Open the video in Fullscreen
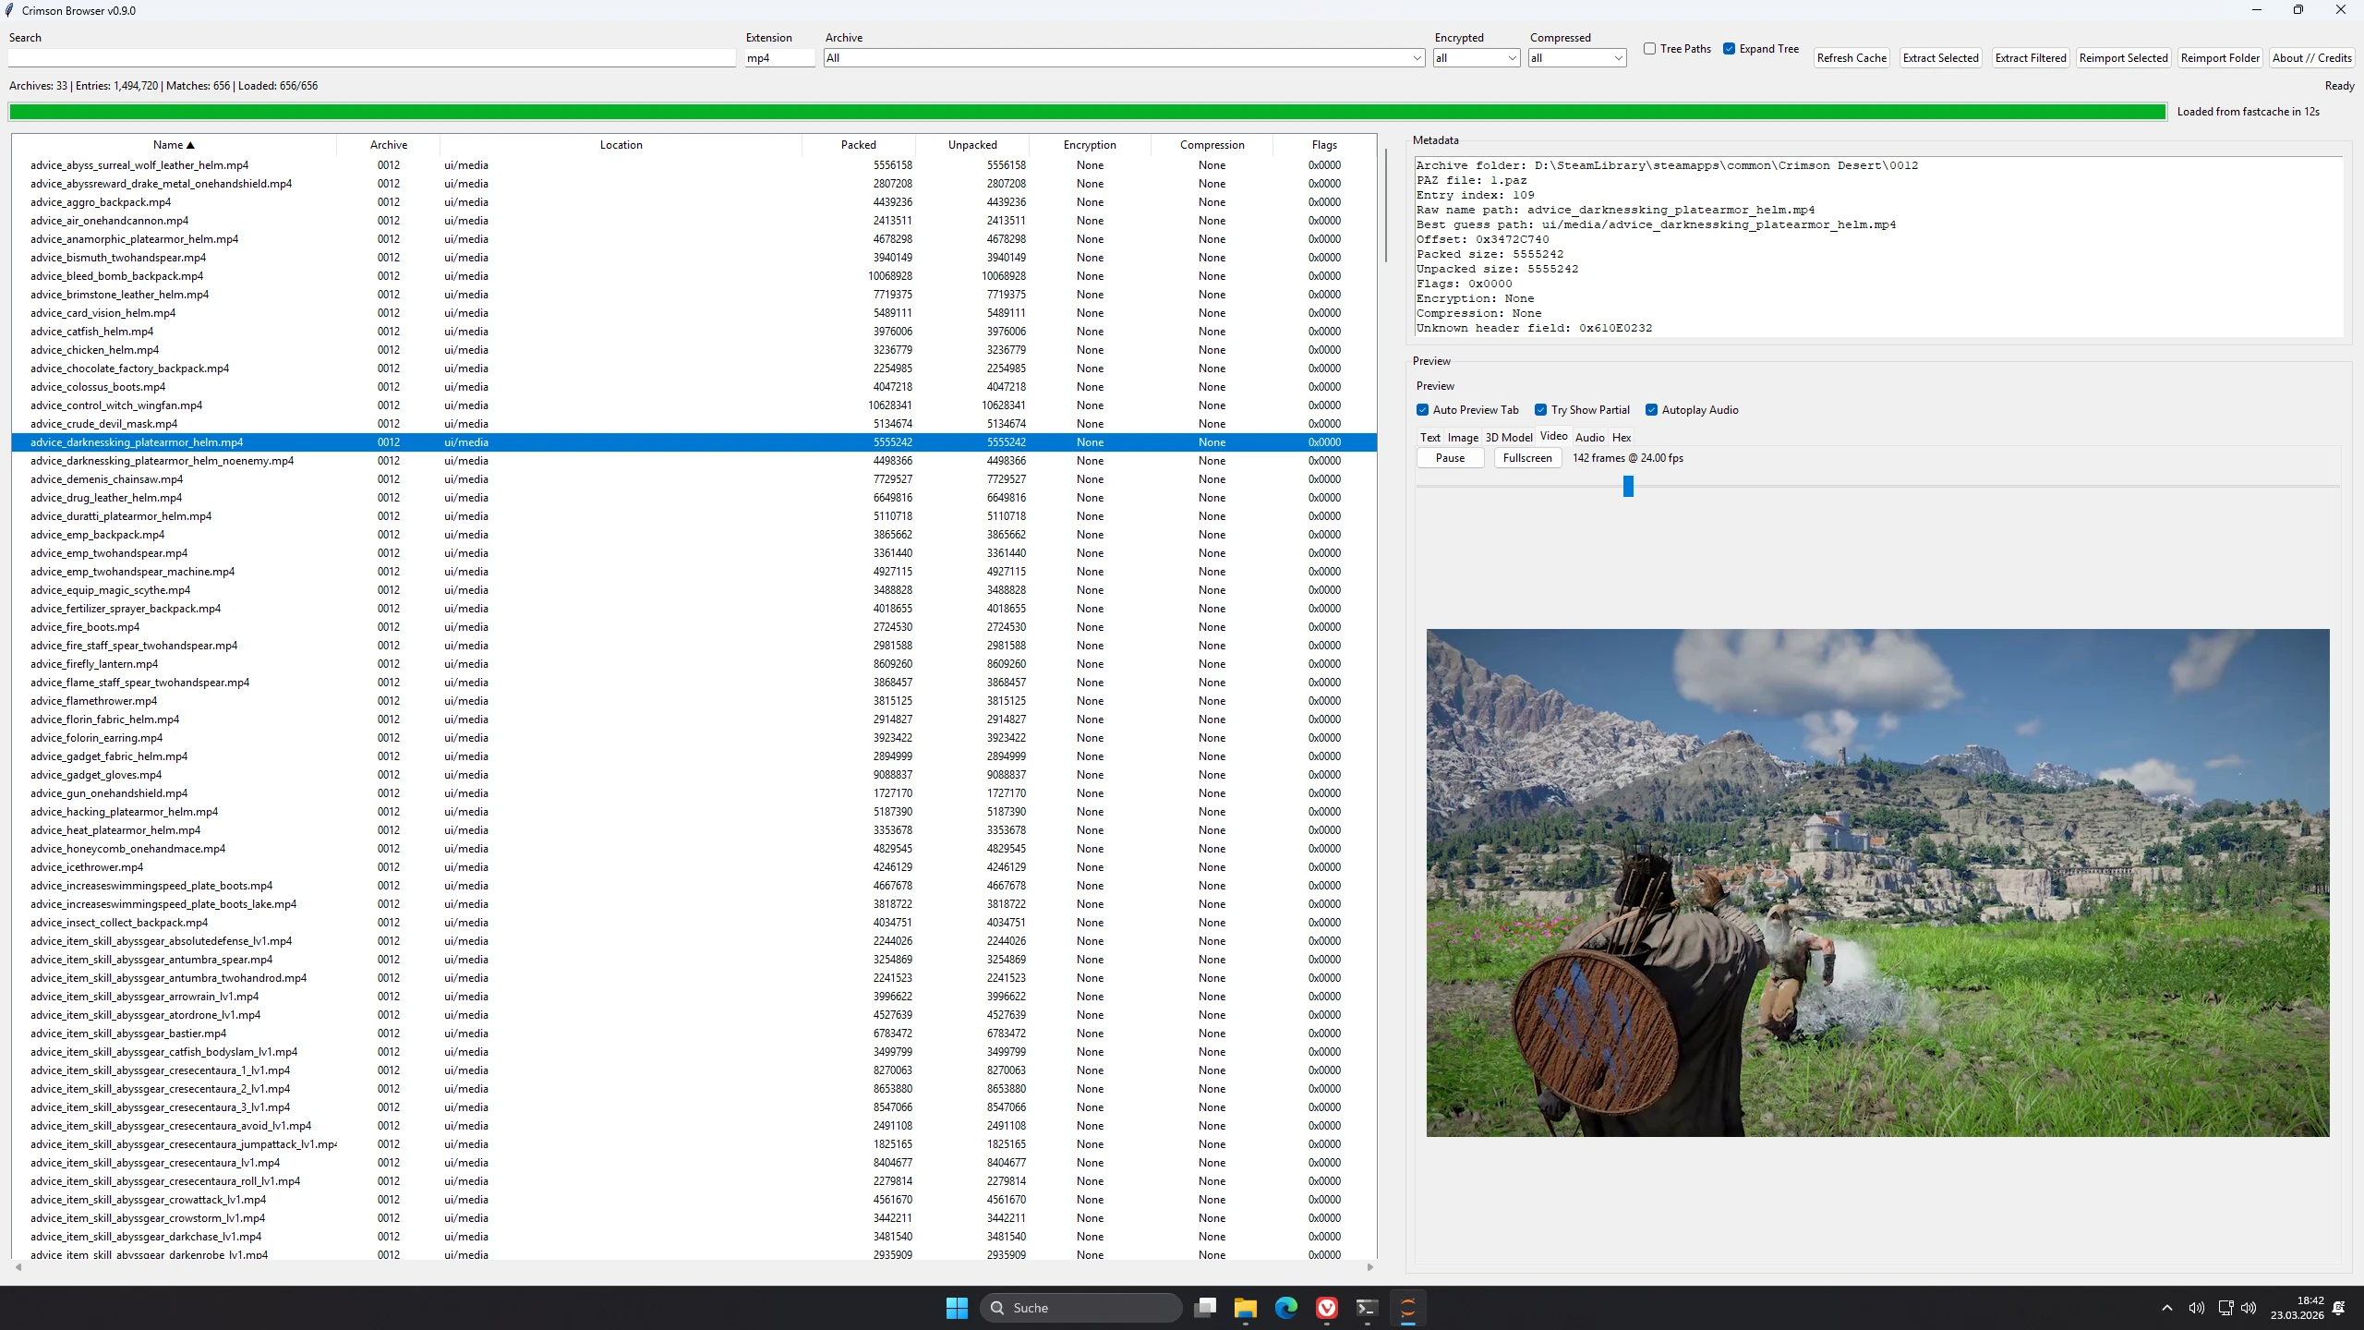The image size is (2364, 1330). (1527, 458)
